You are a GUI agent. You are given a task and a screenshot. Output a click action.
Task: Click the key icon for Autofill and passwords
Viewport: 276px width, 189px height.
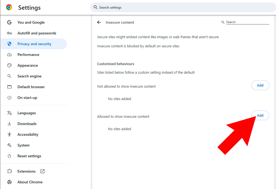coord(9,33)
